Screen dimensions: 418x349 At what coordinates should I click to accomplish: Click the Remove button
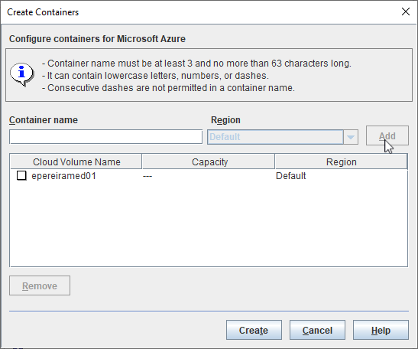tap(40, 285)
